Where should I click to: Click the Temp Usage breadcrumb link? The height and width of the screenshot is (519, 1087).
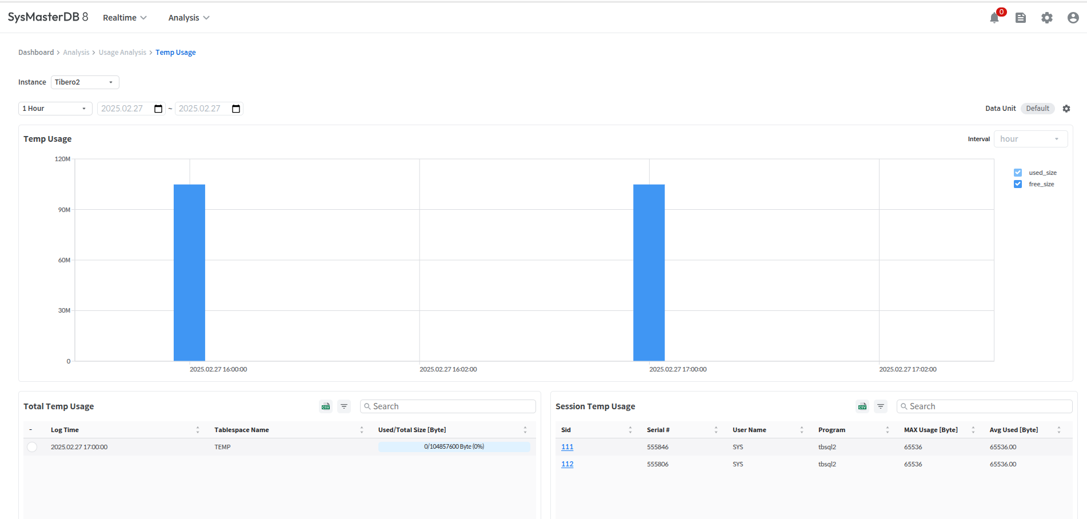(x=175, y=53)
